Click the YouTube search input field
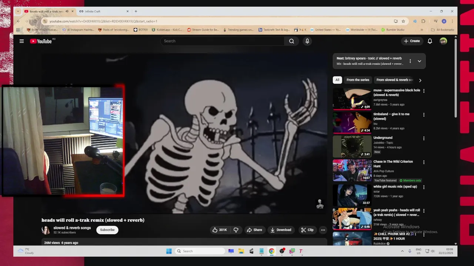The width and height of the screenshot is (474, 266). pos(222,41)
